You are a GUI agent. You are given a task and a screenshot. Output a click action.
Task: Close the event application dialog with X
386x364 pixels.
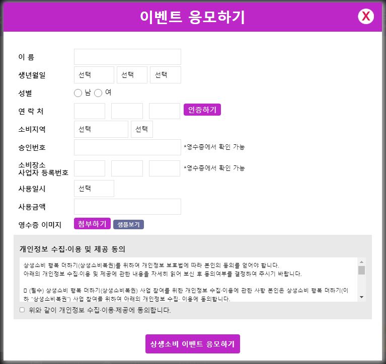coord(366,17)
